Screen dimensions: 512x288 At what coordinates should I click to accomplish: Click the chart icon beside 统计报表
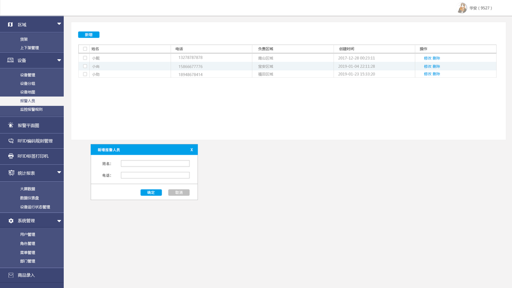[x=11, y=173]
